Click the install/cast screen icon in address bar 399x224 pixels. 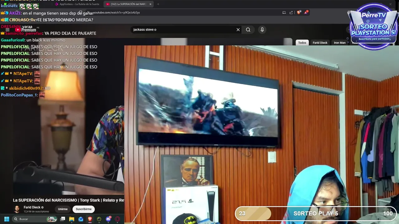pyautogui.click(x=284, y=12)
